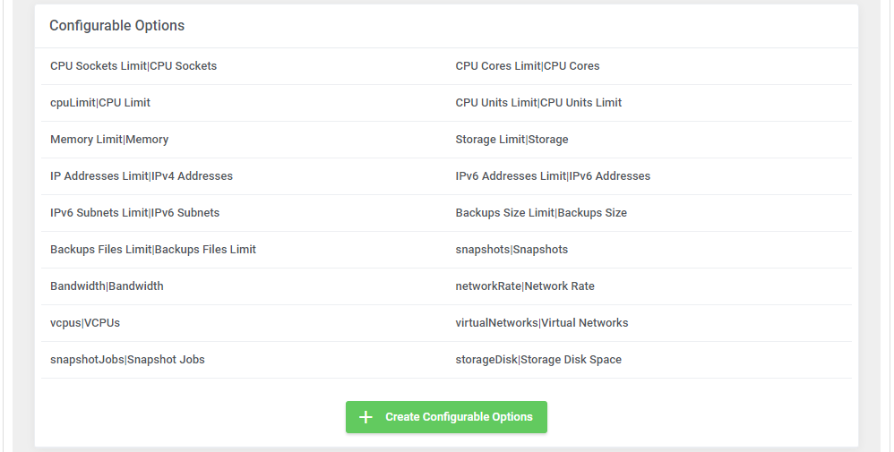Select CPU Units Limit|CPU Units Limit entry
Image resolution: width=894 pixels, height=452 pixels.
[538, 103]
